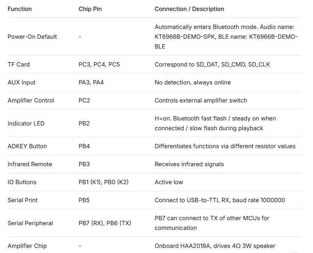313x253 pixels.
Task: Select the PB7 (RX), PB6 (TX) cell
Action: coord(105,223)
